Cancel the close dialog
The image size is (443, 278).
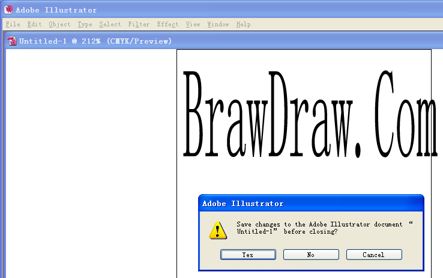374,255
